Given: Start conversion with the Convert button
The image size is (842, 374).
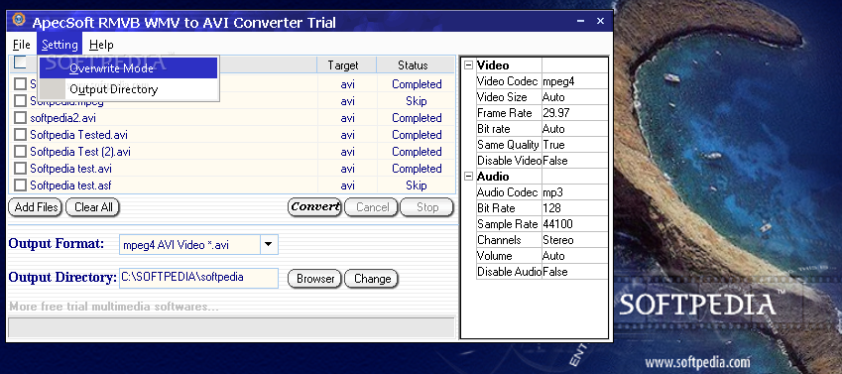Looking at the screenshot, I should [314, 207].
